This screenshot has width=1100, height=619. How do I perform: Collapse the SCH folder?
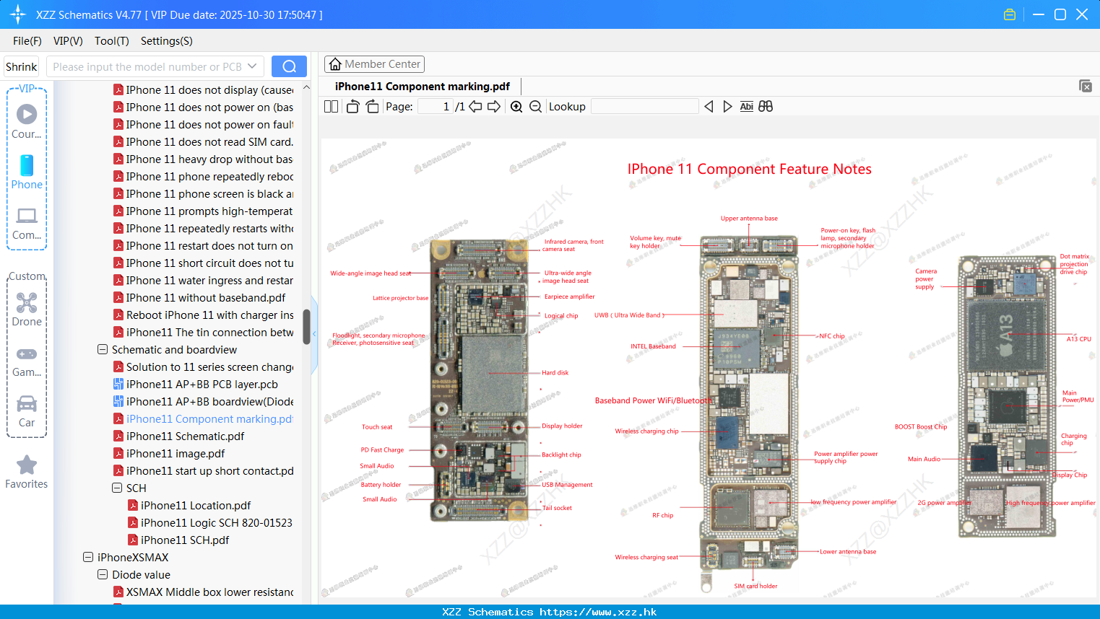(117, 488)
